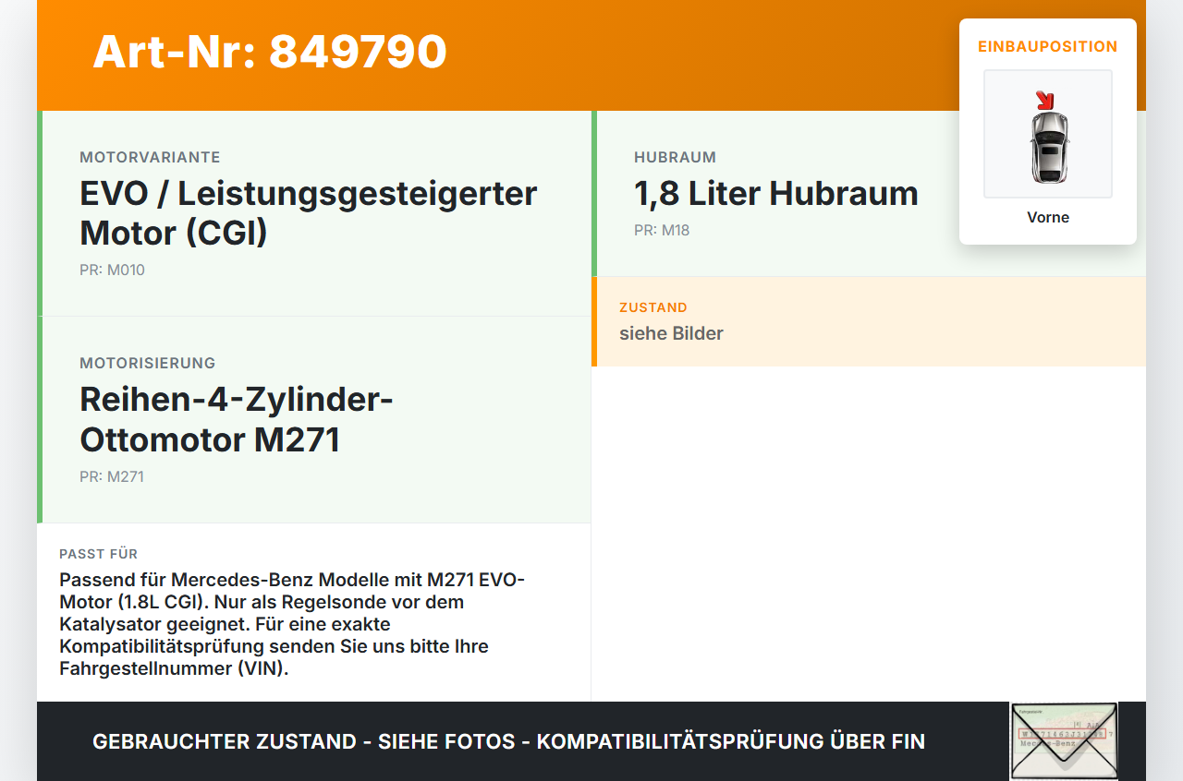Screen dimensions: 1183x781
Task: Select the PR: M010 code
Action: 112,270
